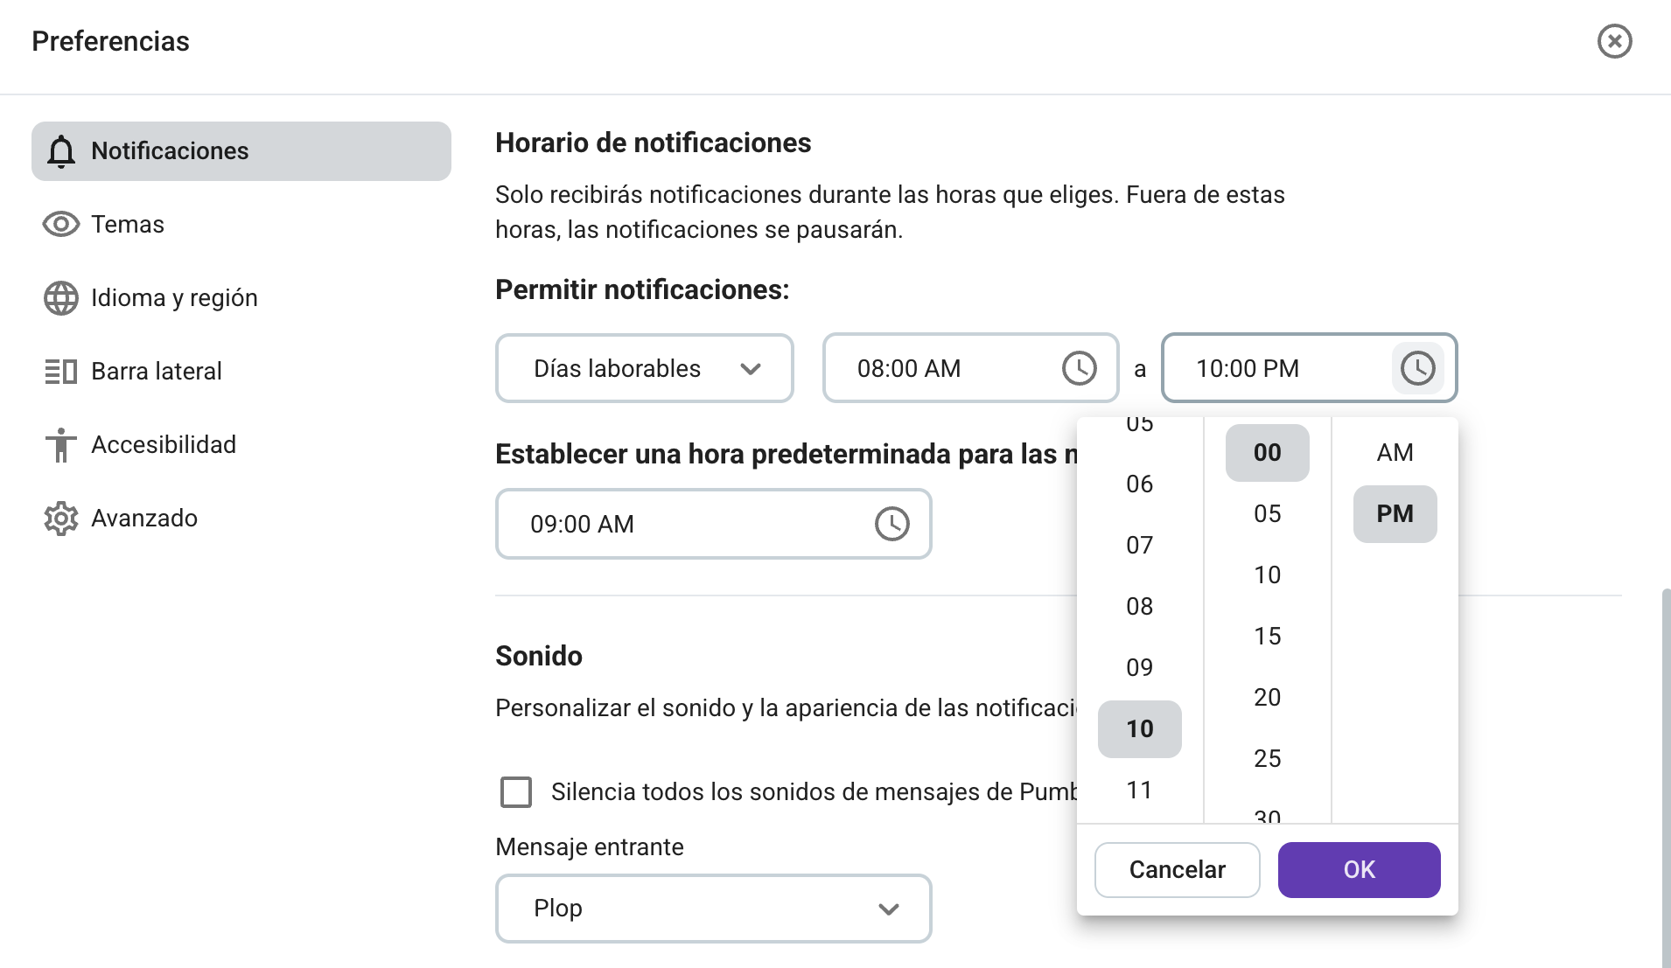This screenshot has width=1671, height=968.
Task: Click the Accesibilidad person icon
Action: pyautogui.click(x=60, y=444)
